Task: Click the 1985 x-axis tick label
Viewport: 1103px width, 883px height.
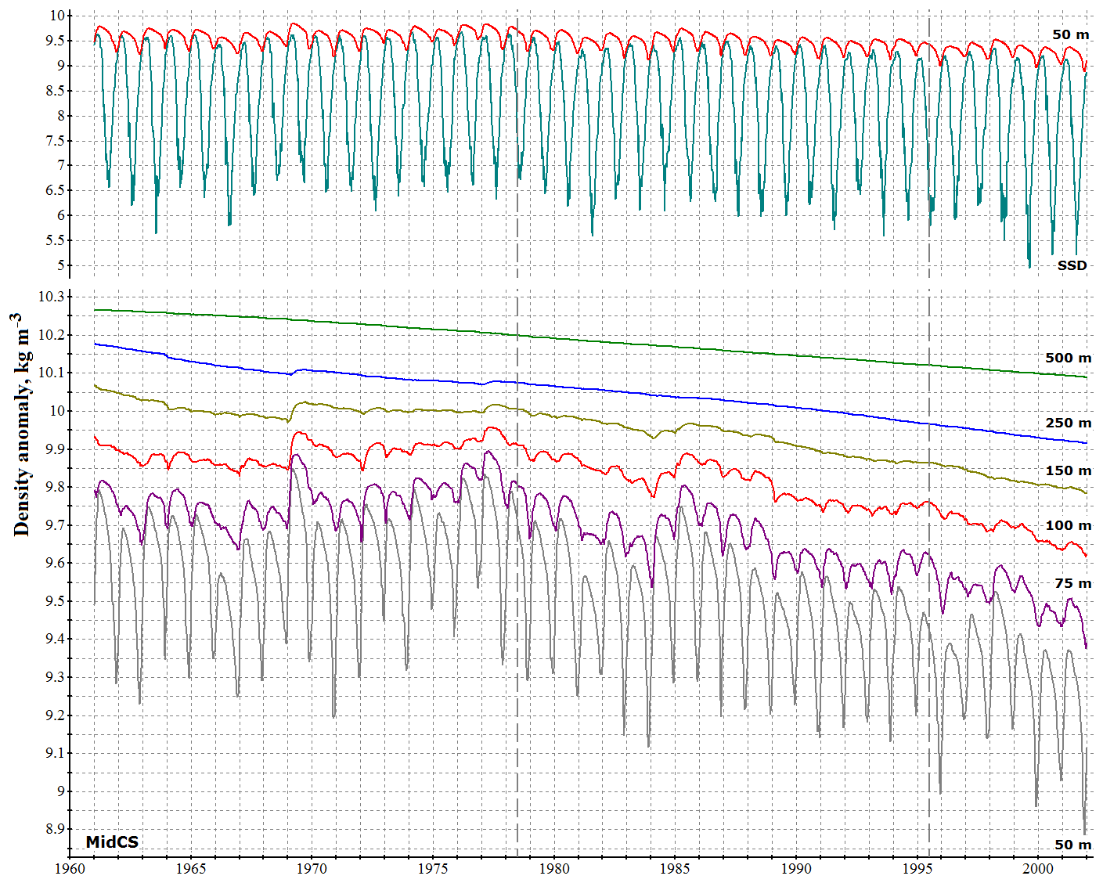Action: (675, 869)
